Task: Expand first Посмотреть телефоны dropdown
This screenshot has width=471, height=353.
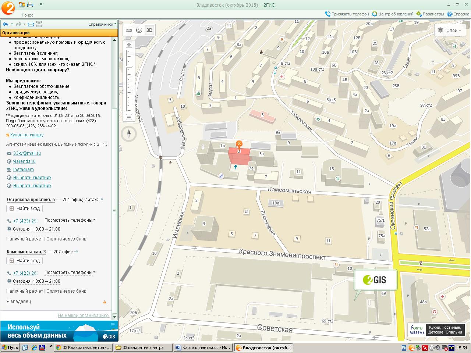Action: (x=70, y=220)
